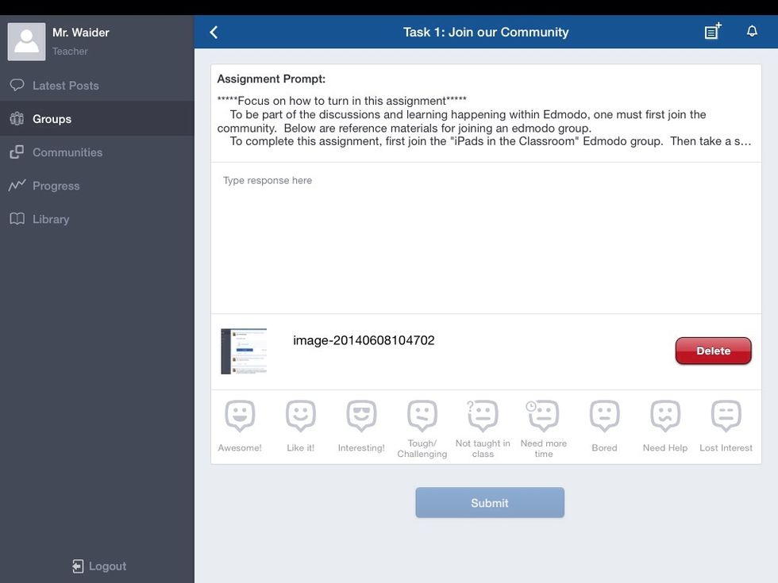Select the Not taught in class reaction
Image resolution: width=778 pixels, height=583 pixels.
[x=483, y=416]
